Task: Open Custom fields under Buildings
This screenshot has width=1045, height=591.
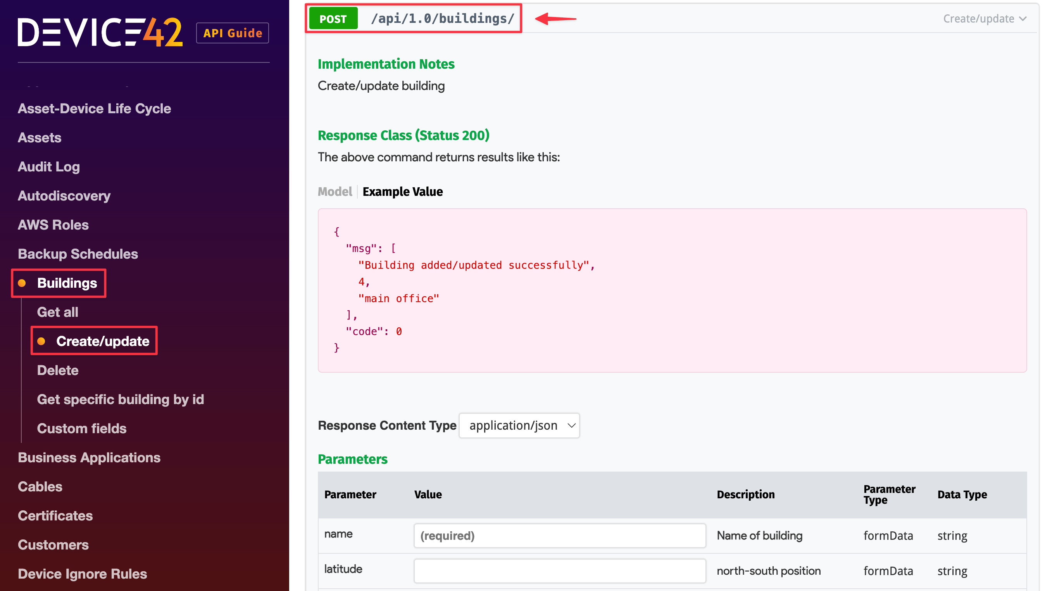Action: coord(81,428)
